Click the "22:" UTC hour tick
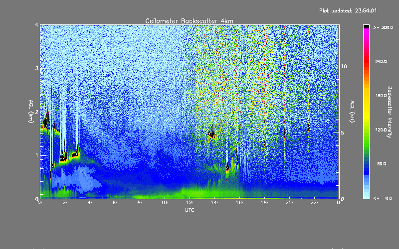 pos(314,203)
